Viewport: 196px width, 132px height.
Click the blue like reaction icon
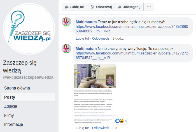[118, 121]
